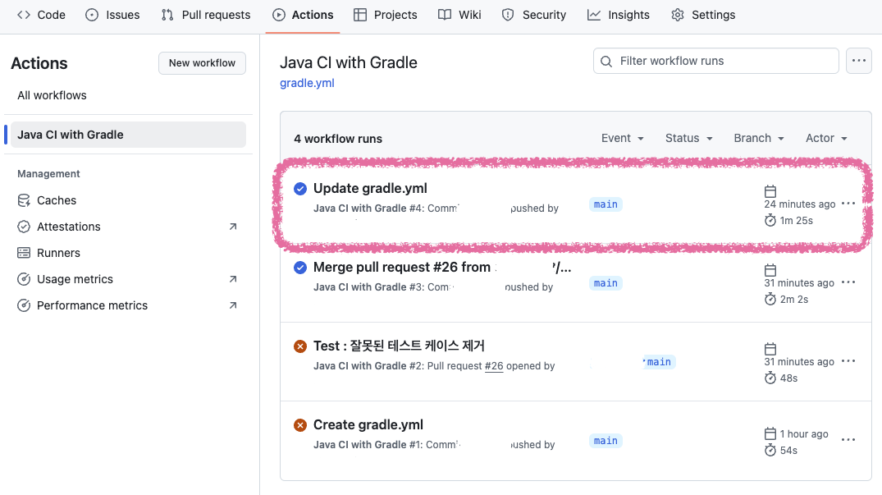Open the Issues tab
The width and height of the screenshot is (882, 495).
(112, 16)
